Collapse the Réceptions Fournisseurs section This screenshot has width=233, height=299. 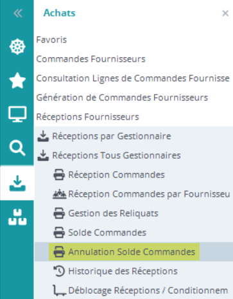pyautogui.click(x=87, y=117)
